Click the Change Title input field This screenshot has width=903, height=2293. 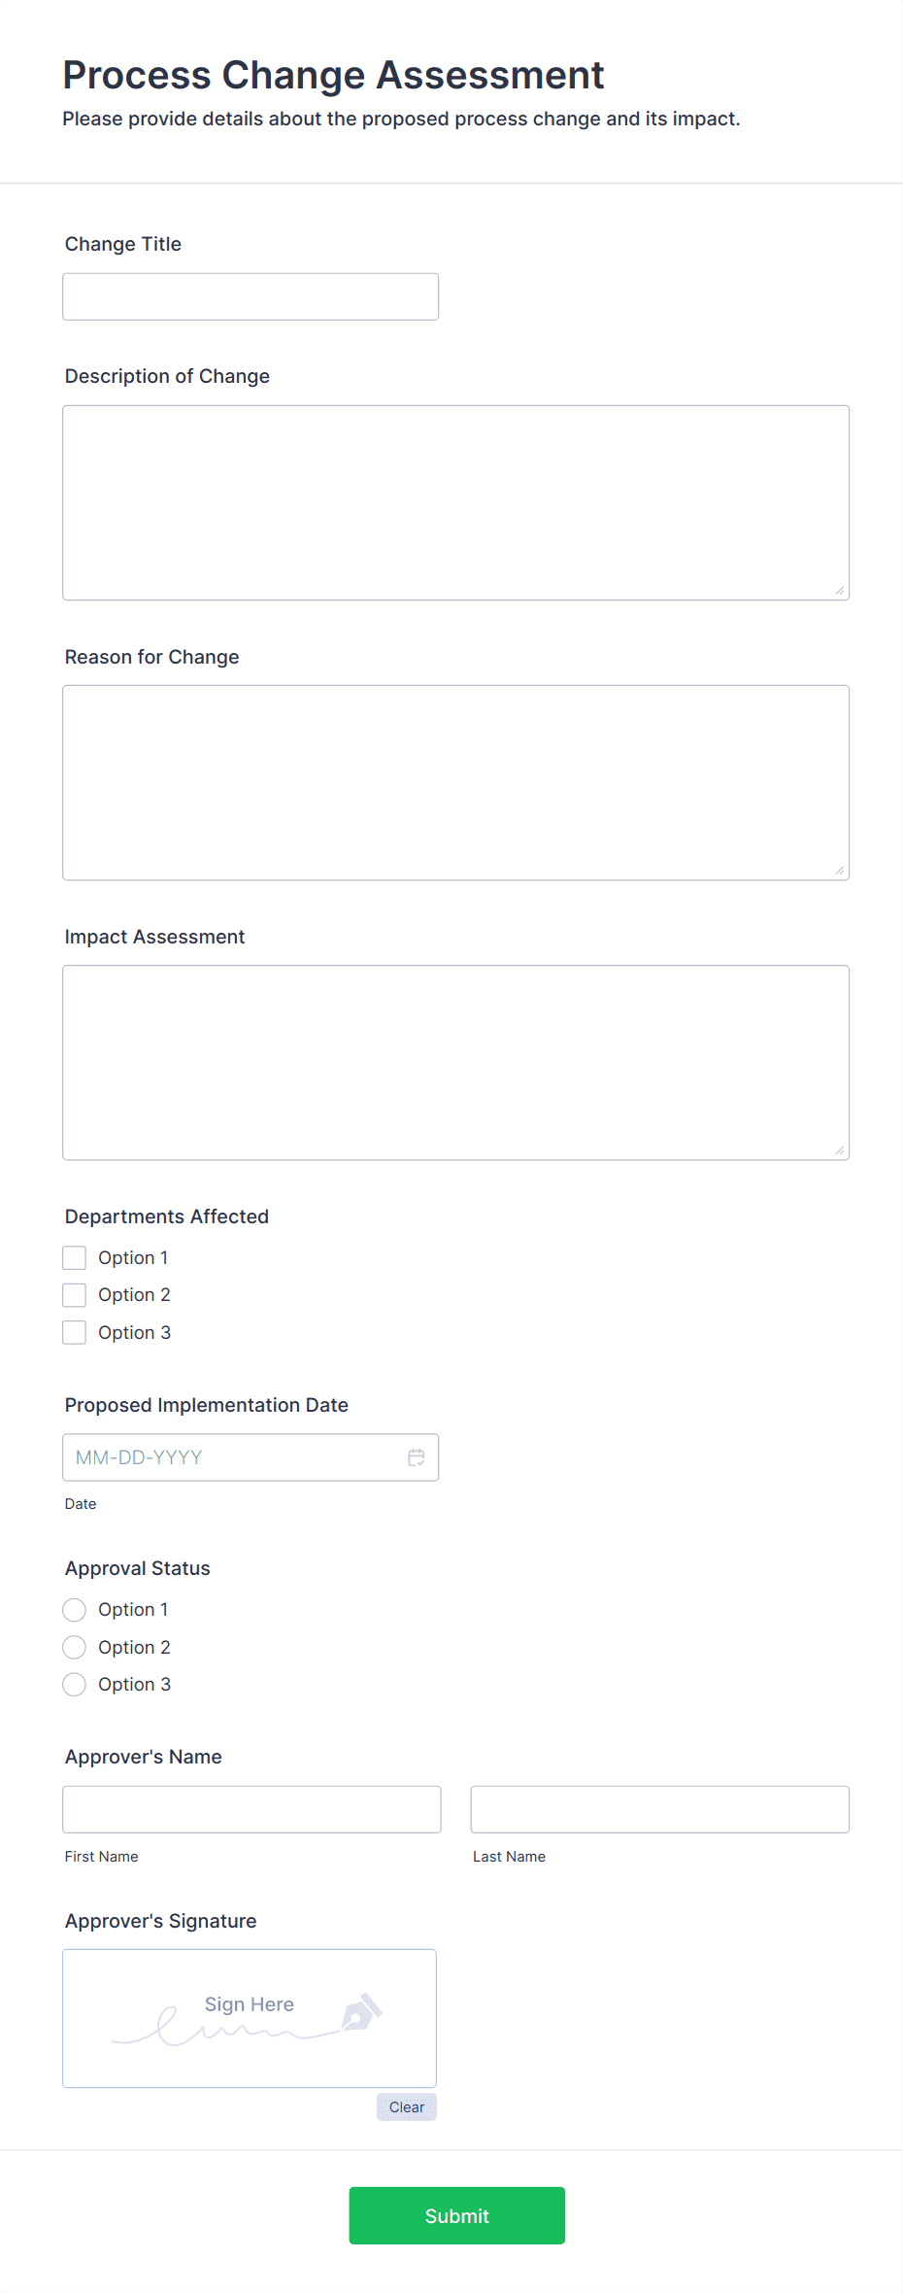click(x=251, y=296)
